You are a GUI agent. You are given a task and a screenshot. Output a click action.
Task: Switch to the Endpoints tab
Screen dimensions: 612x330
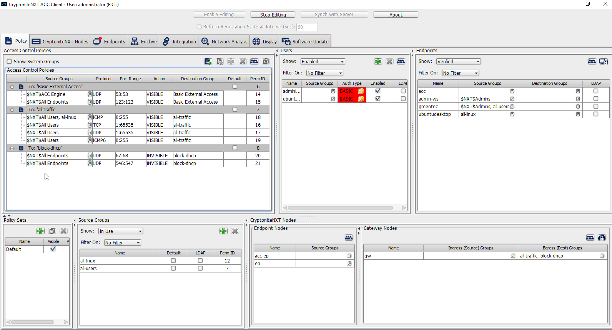coord(109,41)
